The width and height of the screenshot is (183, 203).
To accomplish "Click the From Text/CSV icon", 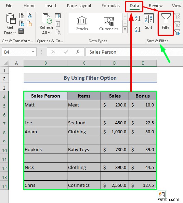I will [x=22, y=15].
